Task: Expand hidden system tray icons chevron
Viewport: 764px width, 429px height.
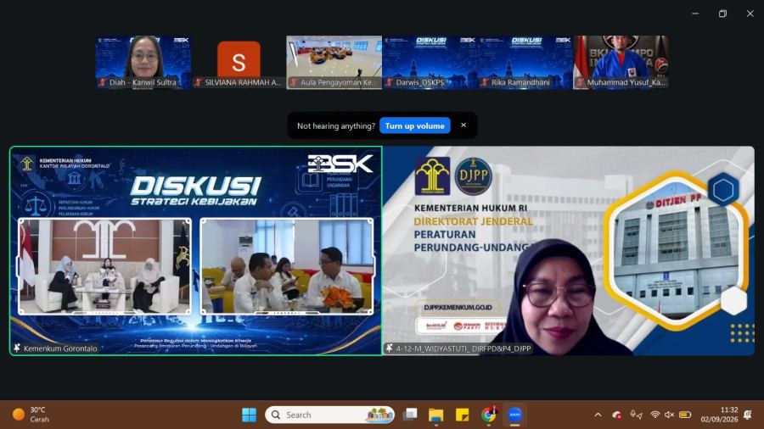Action: coord(598,415)
